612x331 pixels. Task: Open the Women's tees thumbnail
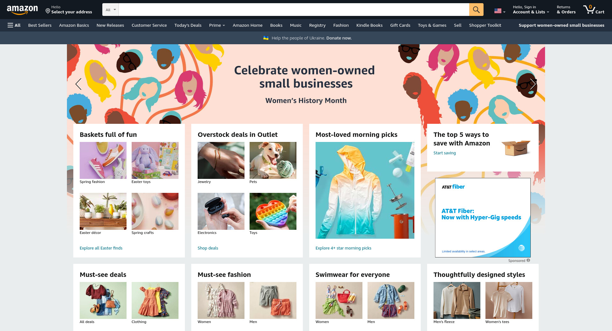click(509, 300)
